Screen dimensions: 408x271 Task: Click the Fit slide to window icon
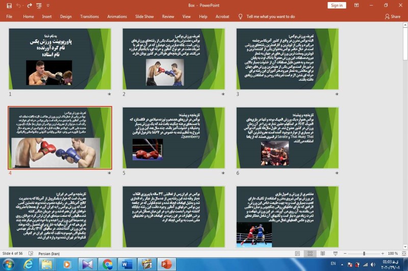click(x=403, y=253)
